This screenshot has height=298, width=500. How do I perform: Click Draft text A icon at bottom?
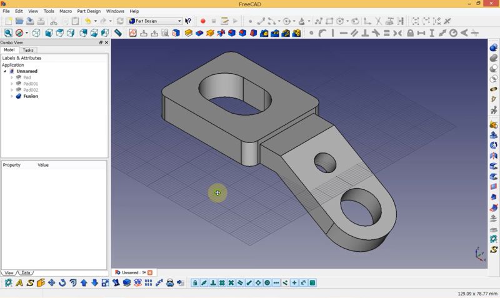pyautogui.click(x=19, y=283)
